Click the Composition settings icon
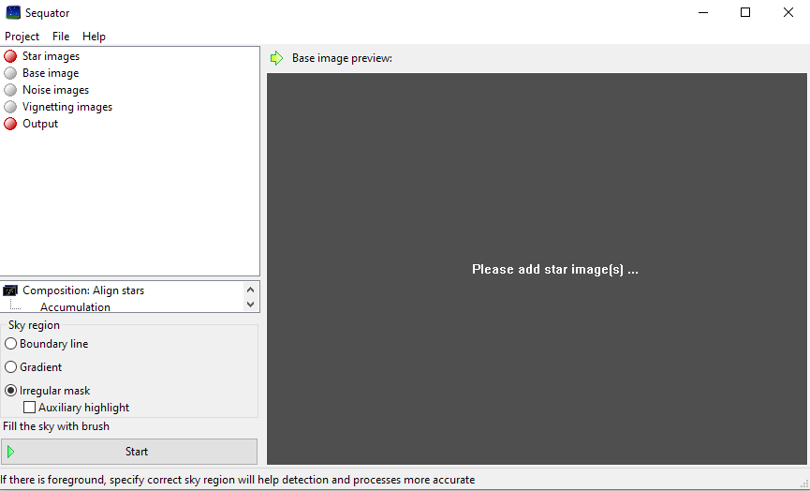This screenshot has height=491, width=810. click(x=10, y=290)
